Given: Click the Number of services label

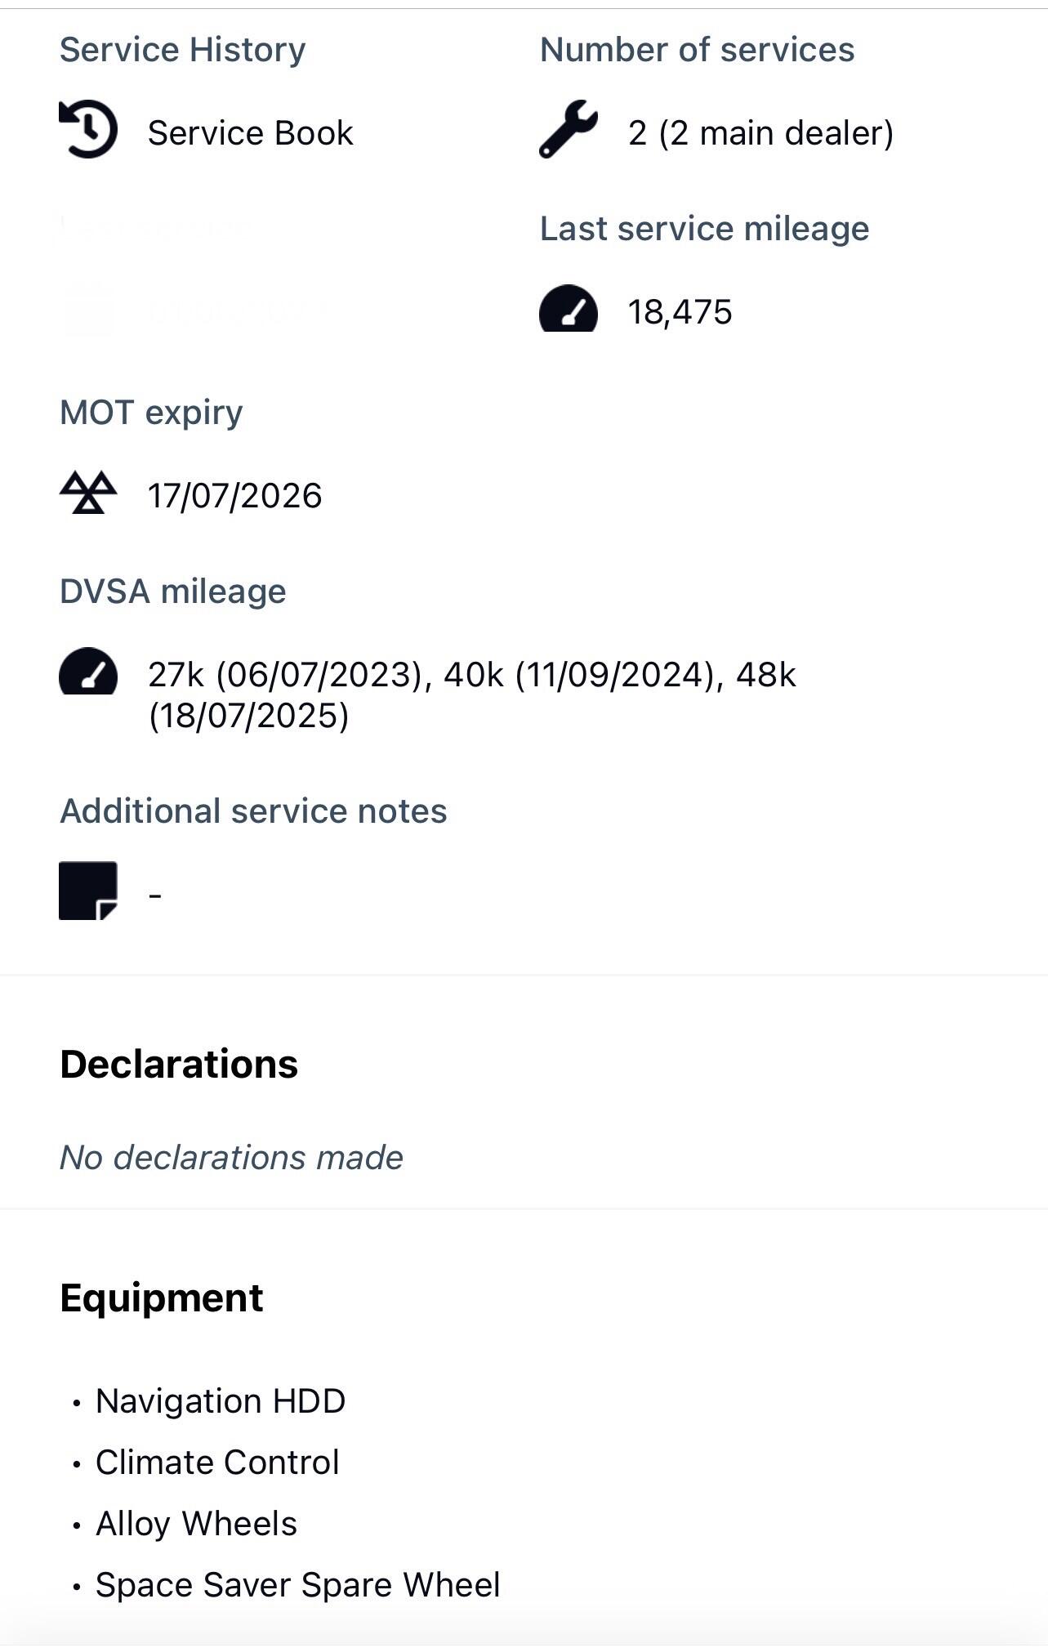Looking at the screenshot, I should (x=697, y=50).
